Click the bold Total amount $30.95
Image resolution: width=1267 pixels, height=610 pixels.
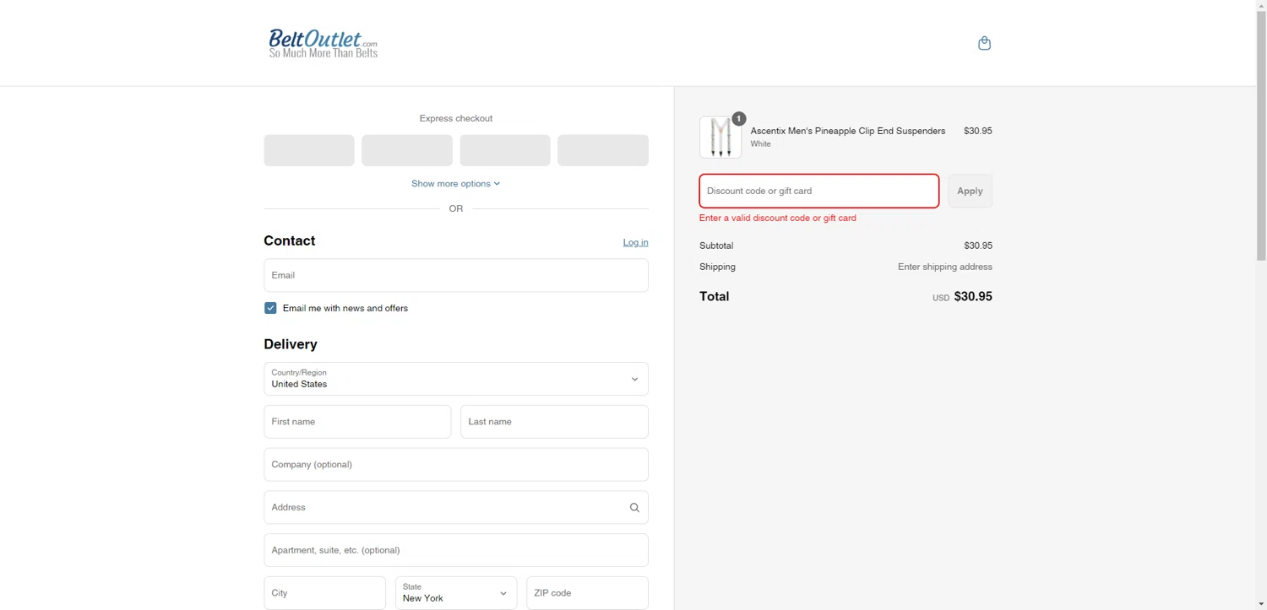click(x=973, y=297)
